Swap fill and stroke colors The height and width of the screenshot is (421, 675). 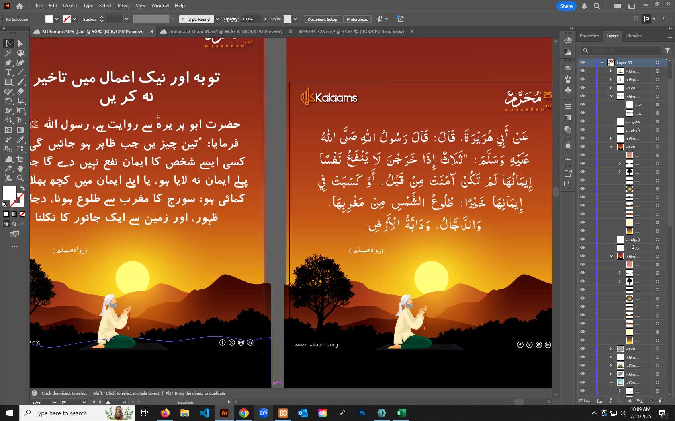[x=22, y=188]
